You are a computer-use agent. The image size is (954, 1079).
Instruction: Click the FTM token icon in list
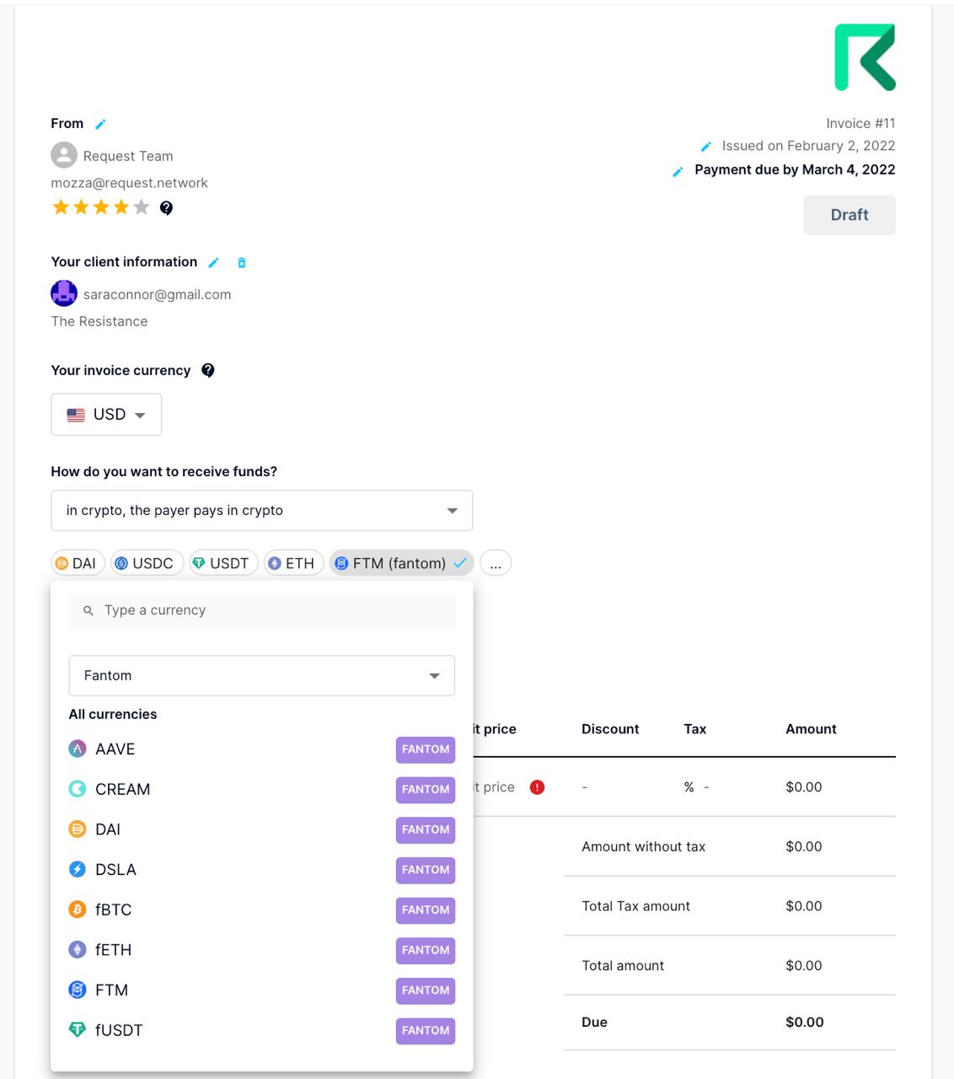tap(78, 990)
